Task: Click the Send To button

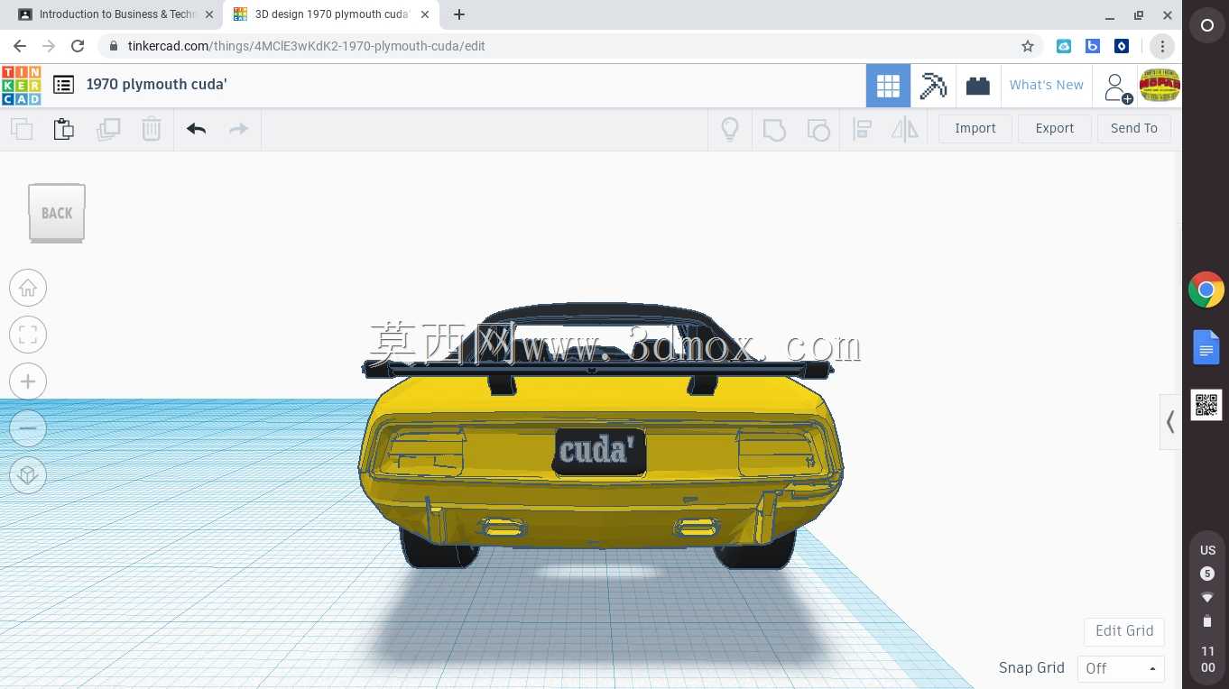Action: point(1134,128)
